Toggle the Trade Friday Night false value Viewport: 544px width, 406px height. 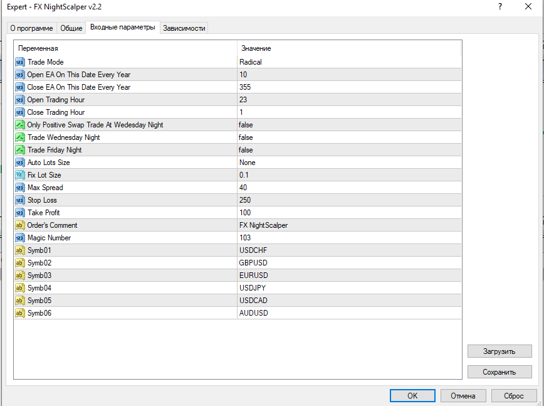point(246,150)
